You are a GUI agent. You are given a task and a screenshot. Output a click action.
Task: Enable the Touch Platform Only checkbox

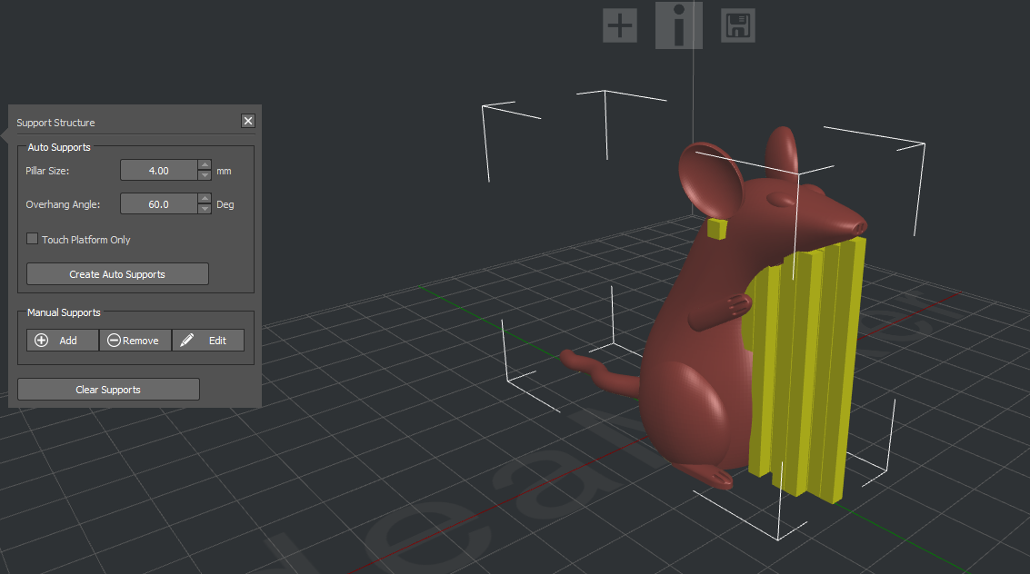tap(33, 240)
